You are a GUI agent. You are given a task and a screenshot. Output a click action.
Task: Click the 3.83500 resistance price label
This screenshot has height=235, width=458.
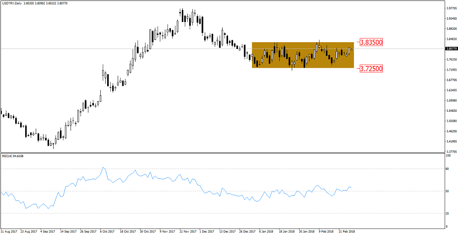pyautogui.click(x=371, y=42)
